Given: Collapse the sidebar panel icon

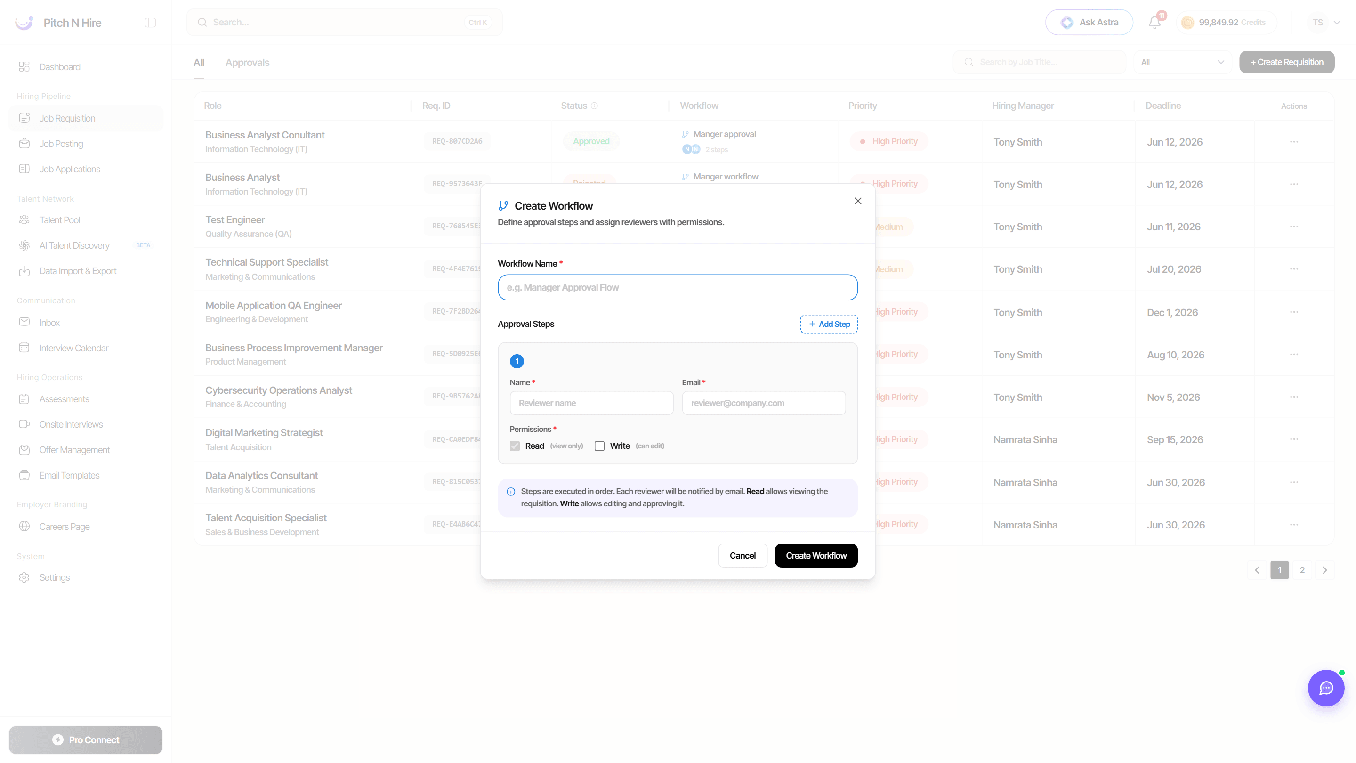Looking at the screenshot, I should pyautogui.click(x=151, y=23).
